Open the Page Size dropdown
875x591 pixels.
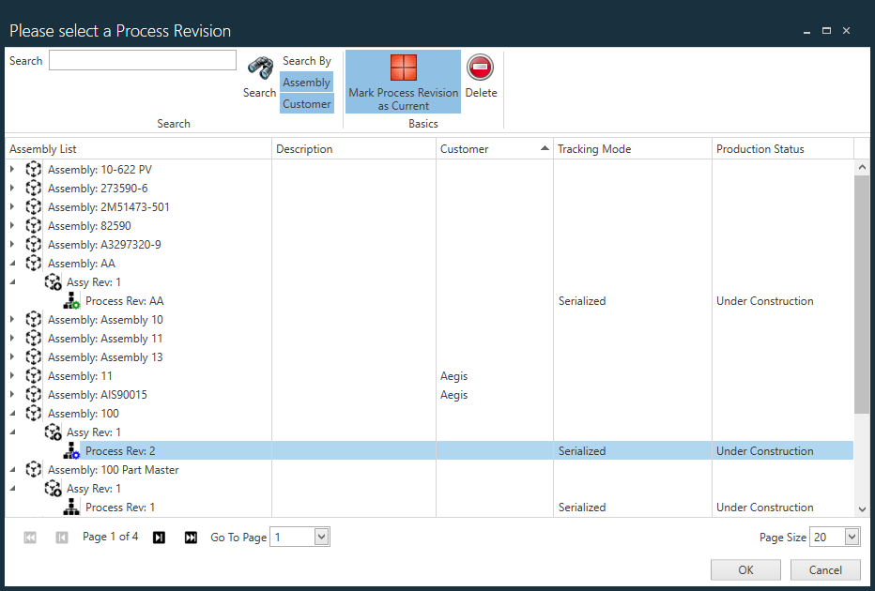[x=852, y=538]
